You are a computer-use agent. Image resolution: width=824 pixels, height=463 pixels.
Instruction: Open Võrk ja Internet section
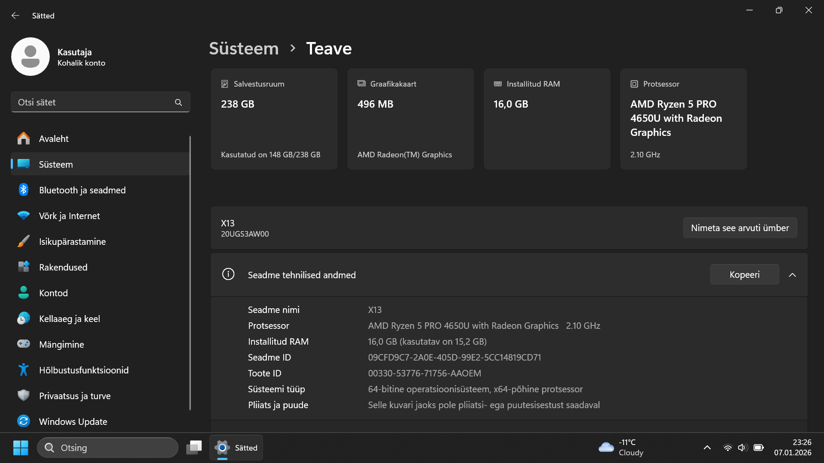[x=69, y=216]
